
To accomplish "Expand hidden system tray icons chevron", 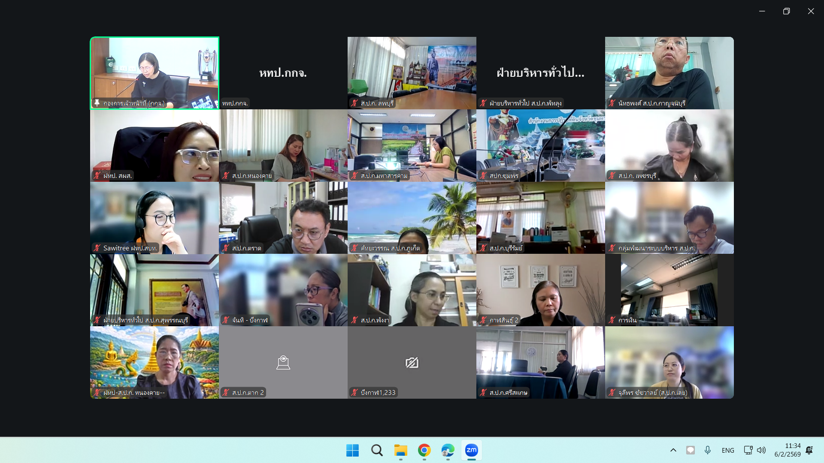I will point(673,450).
